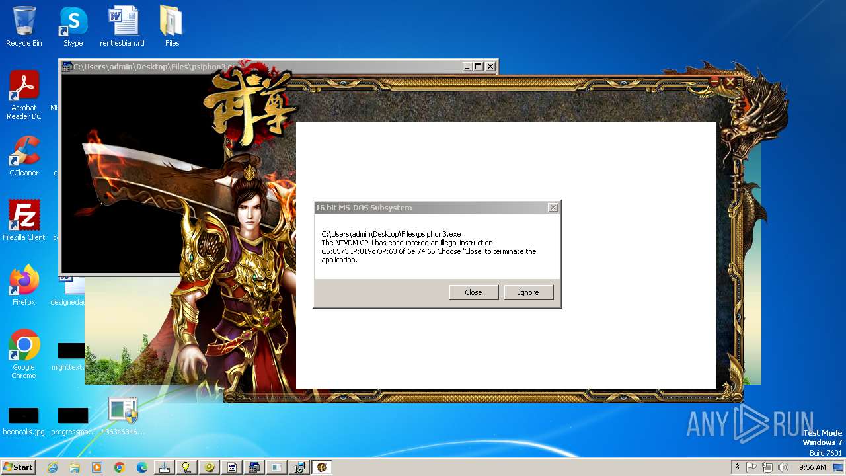Select the Firefox desktop shortcut
This screenshot has height=476, width=846.
tap(24, 286)
